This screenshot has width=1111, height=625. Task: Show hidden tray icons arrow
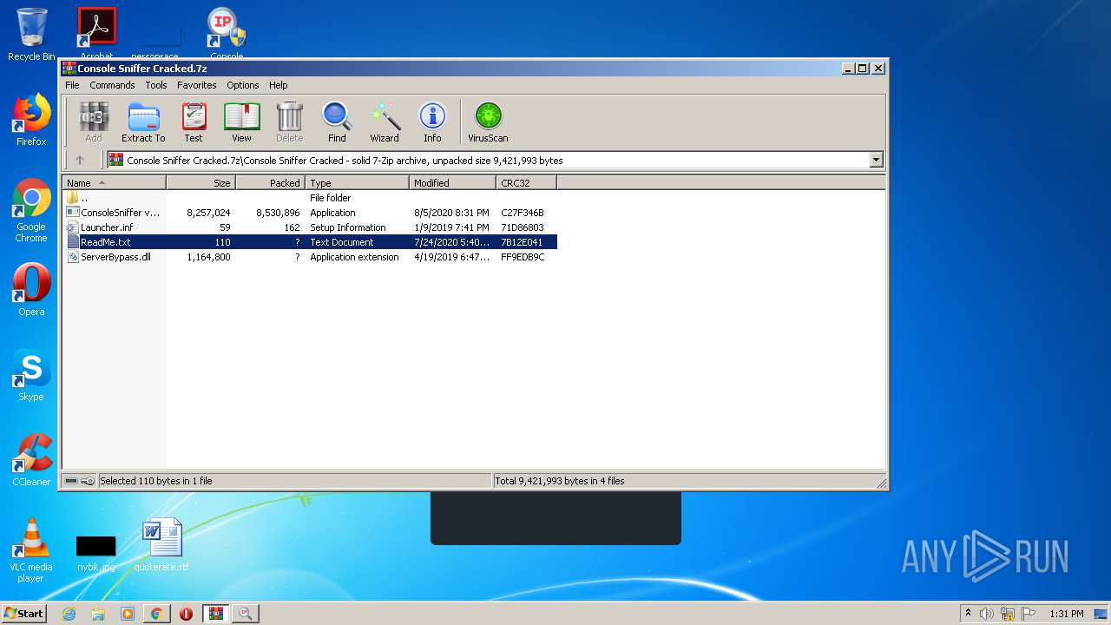coord(968,614)
